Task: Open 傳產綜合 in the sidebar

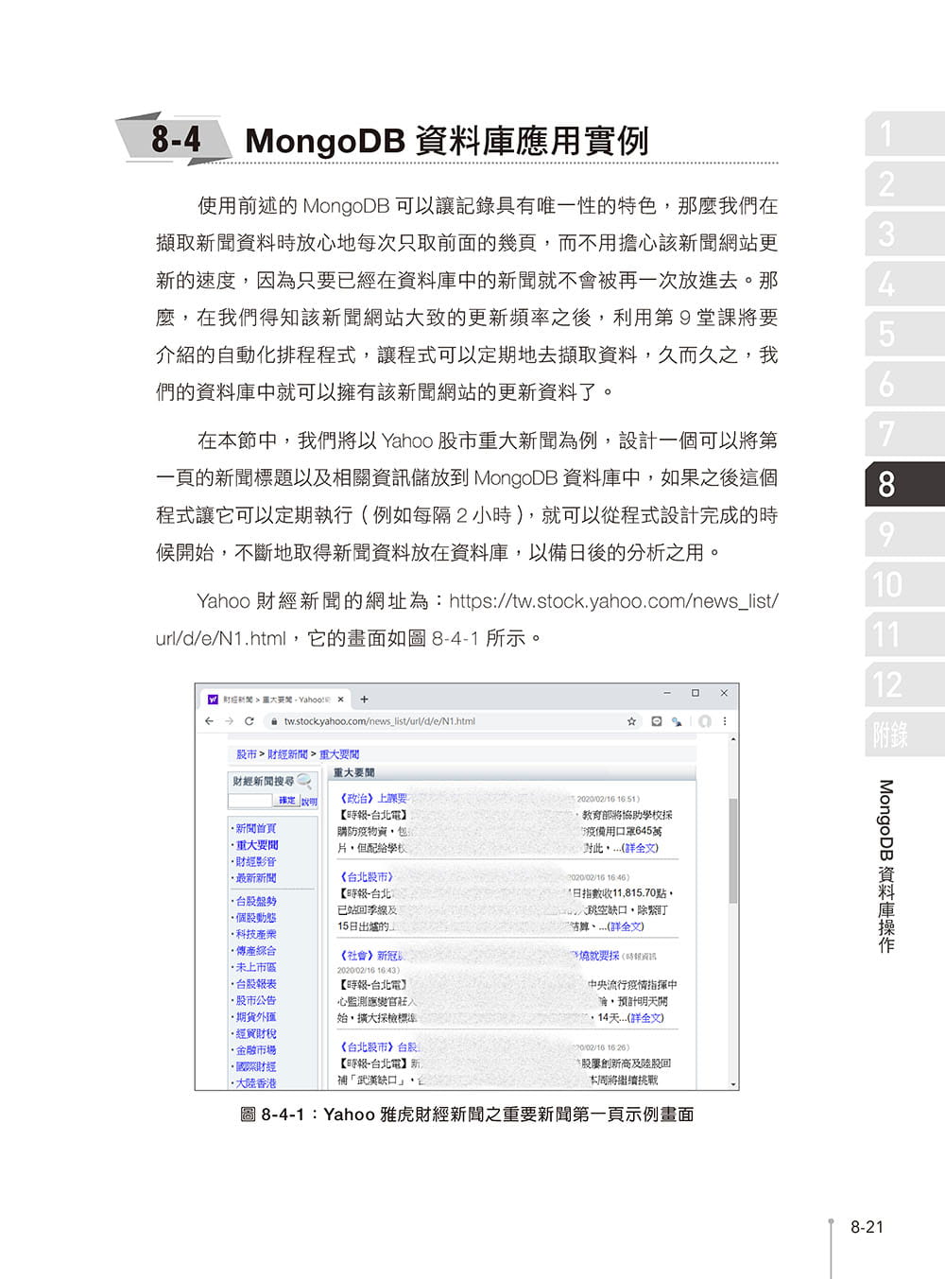Action: 256,951
